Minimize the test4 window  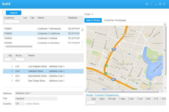[x=156, y=4]
